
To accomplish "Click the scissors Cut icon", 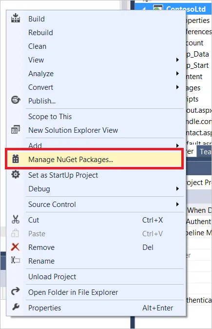I will [x=16, y=220].
